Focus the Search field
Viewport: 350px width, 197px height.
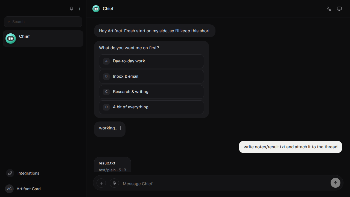pyautogui.click(x=43, y=22)
